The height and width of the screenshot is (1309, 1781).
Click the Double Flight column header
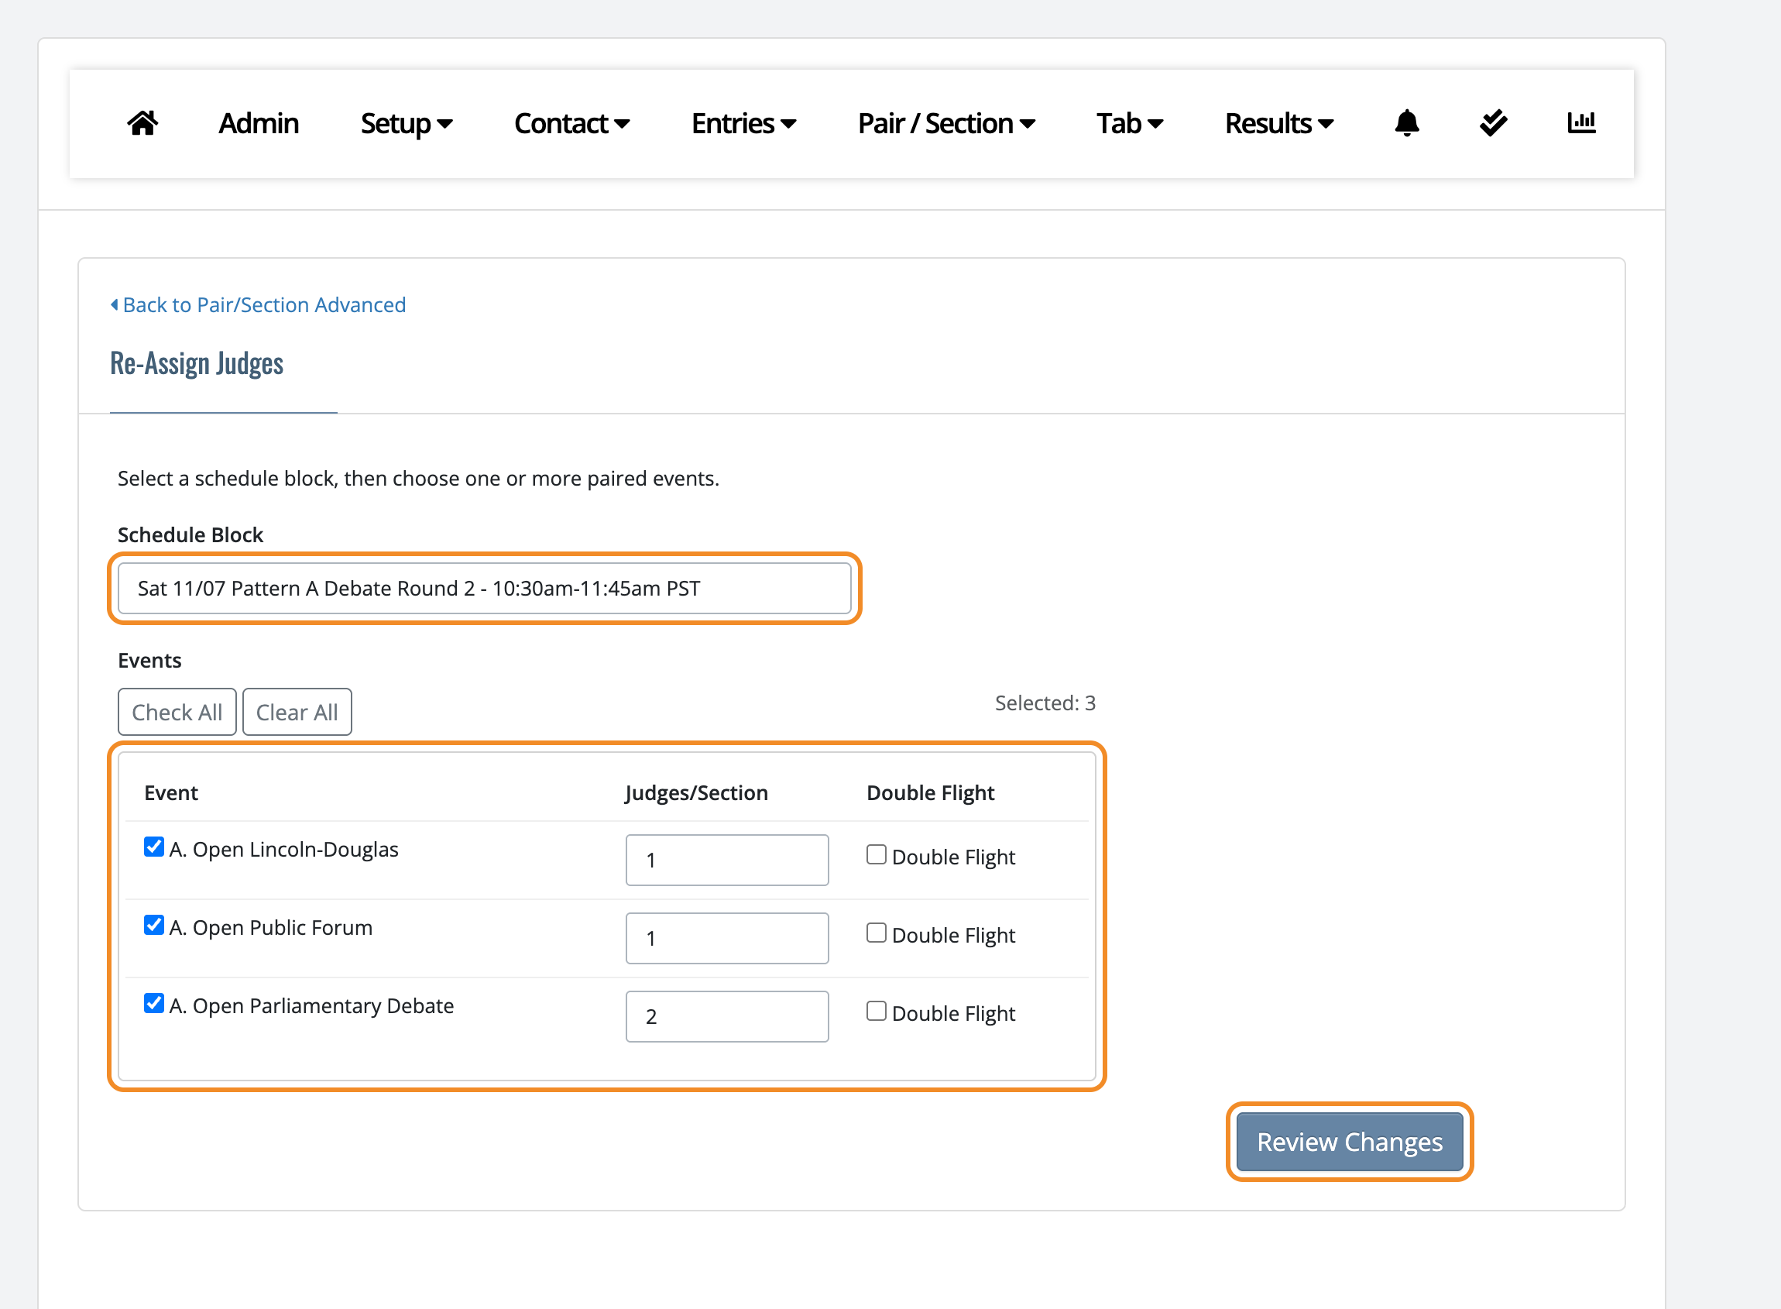(930, 792)
